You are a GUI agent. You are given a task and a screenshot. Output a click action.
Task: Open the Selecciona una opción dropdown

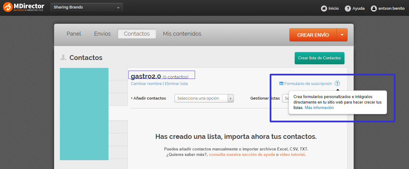point(204,98)
